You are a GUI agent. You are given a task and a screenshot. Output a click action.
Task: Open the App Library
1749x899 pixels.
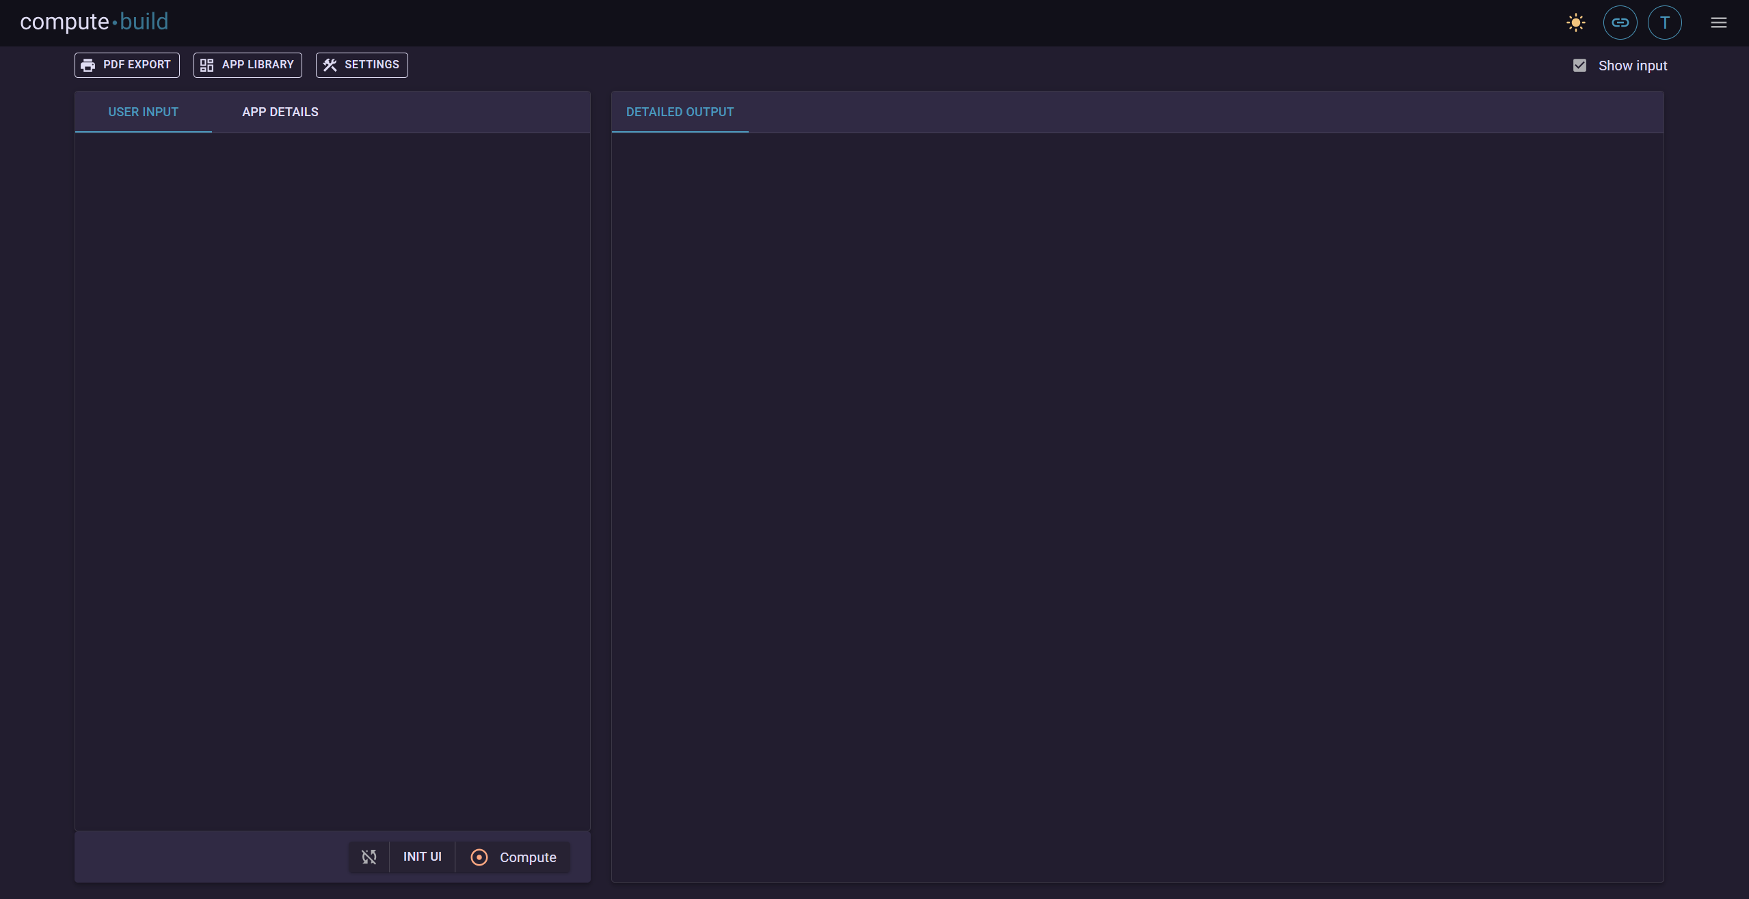pyautogui.click(x=248, y=65)
